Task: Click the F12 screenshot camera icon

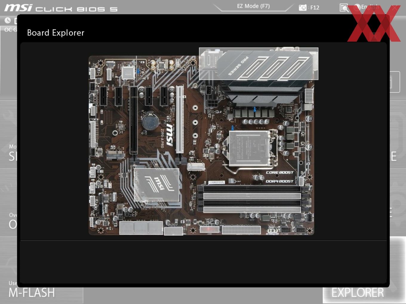Action: pos(303,7)
